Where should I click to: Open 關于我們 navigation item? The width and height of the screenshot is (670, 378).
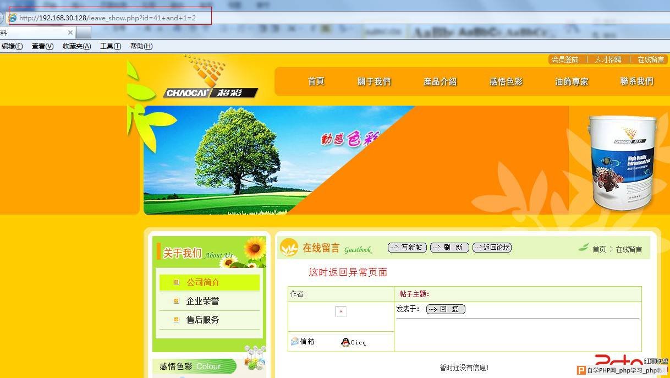click(x=374, y=81)
